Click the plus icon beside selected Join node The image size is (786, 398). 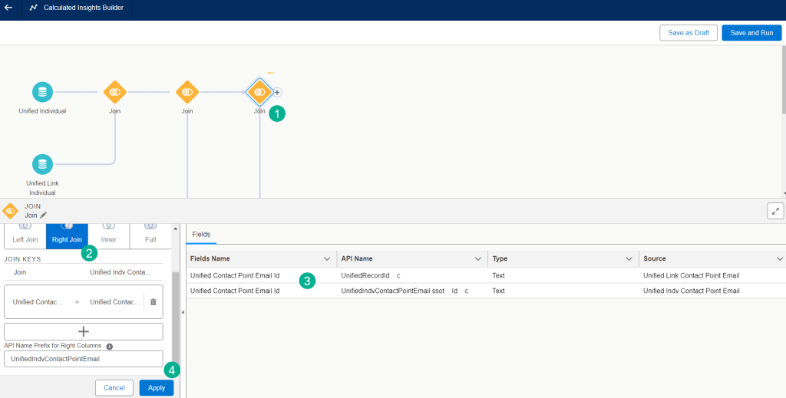tap(277, 92)
